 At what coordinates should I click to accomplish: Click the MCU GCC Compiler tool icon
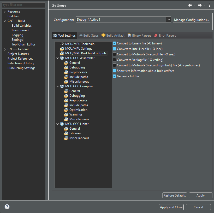(62, 86)
